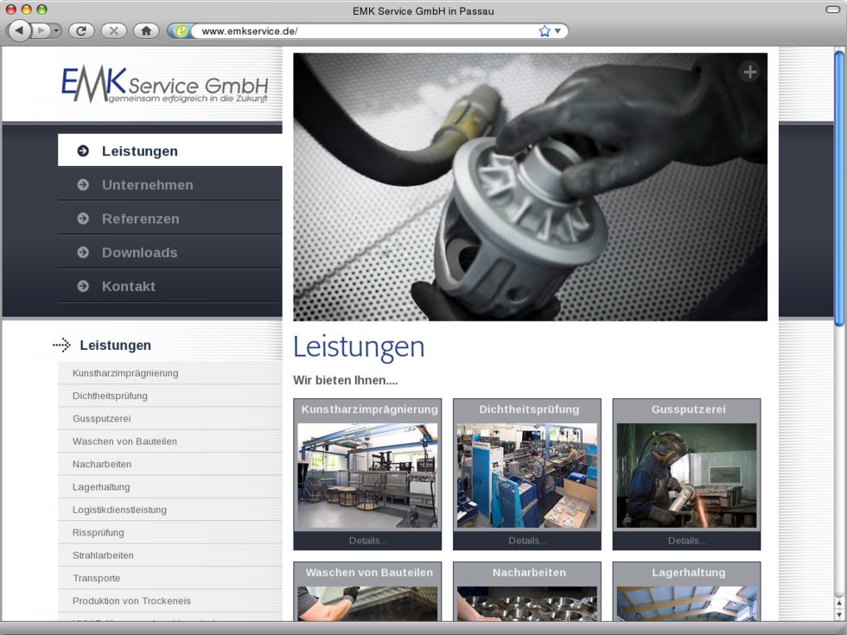Click the Gussputzerei card title
847x635 pixels.
(x=688, y=410)
